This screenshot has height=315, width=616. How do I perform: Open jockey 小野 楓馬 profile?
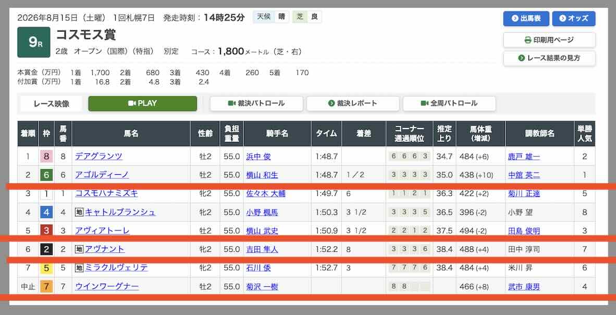[x=262, y=212]
